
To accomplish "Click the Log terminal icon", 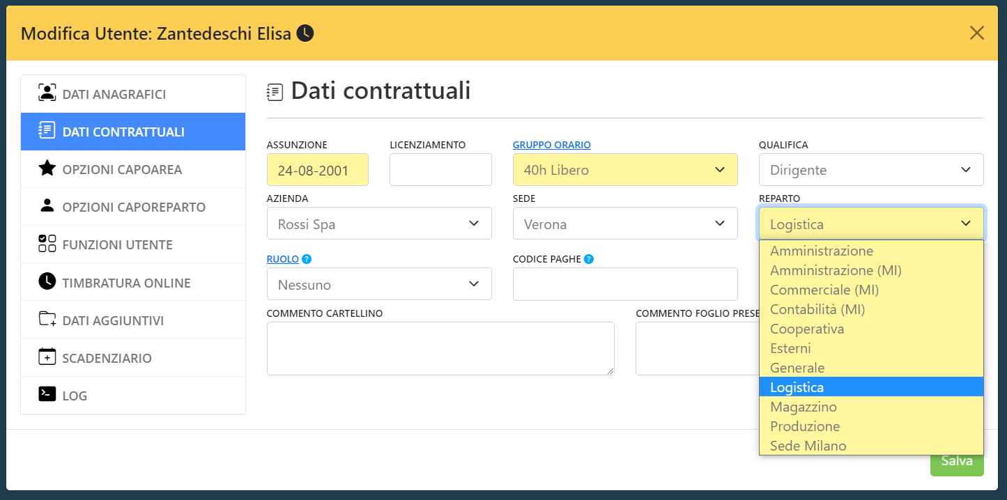I will point(47,395).
